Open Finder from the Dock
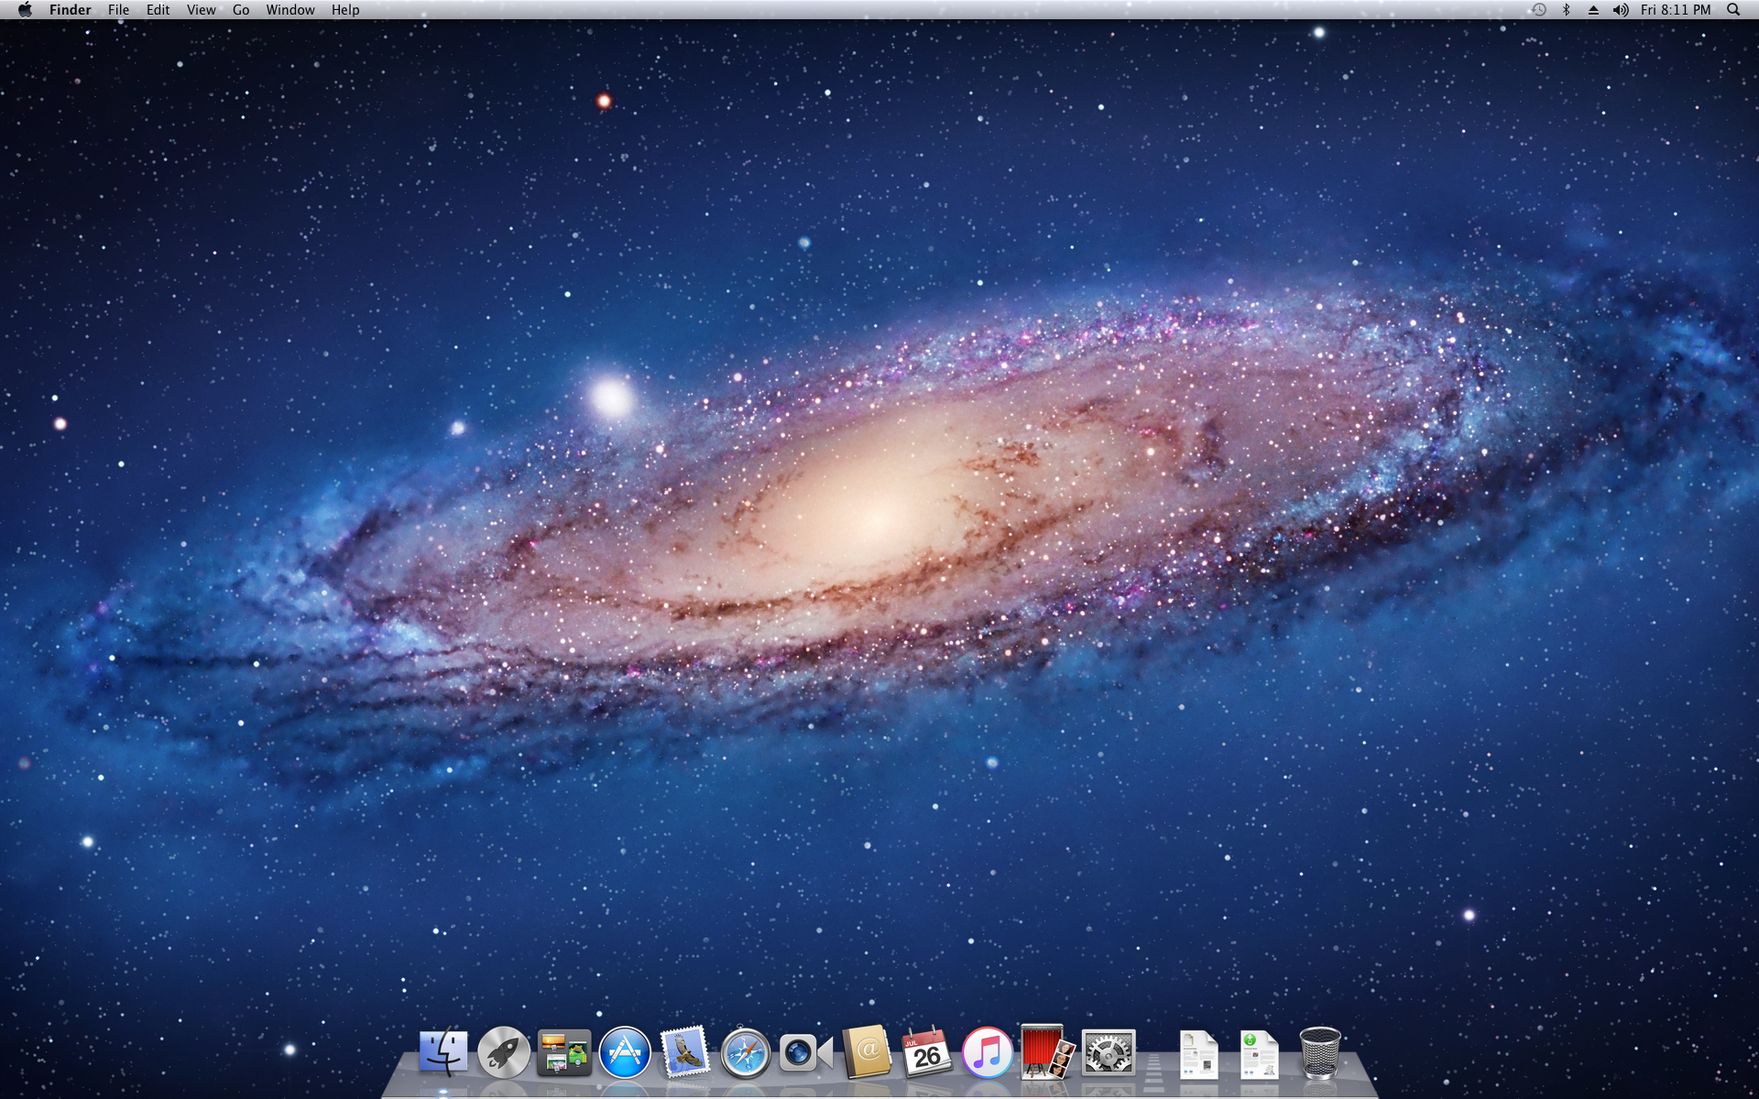 (443, 1052)
